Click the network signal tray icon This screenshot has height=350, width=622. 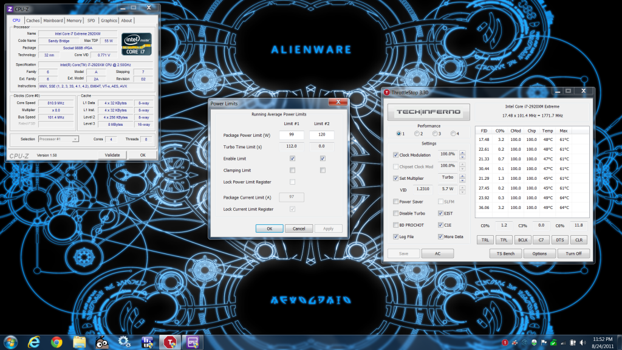563,343
